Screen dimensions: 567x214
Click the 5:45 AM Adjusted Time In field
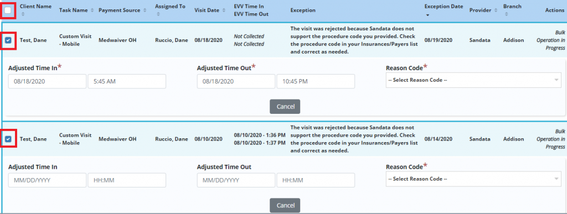pyautogui.click(x=127, y=81)
